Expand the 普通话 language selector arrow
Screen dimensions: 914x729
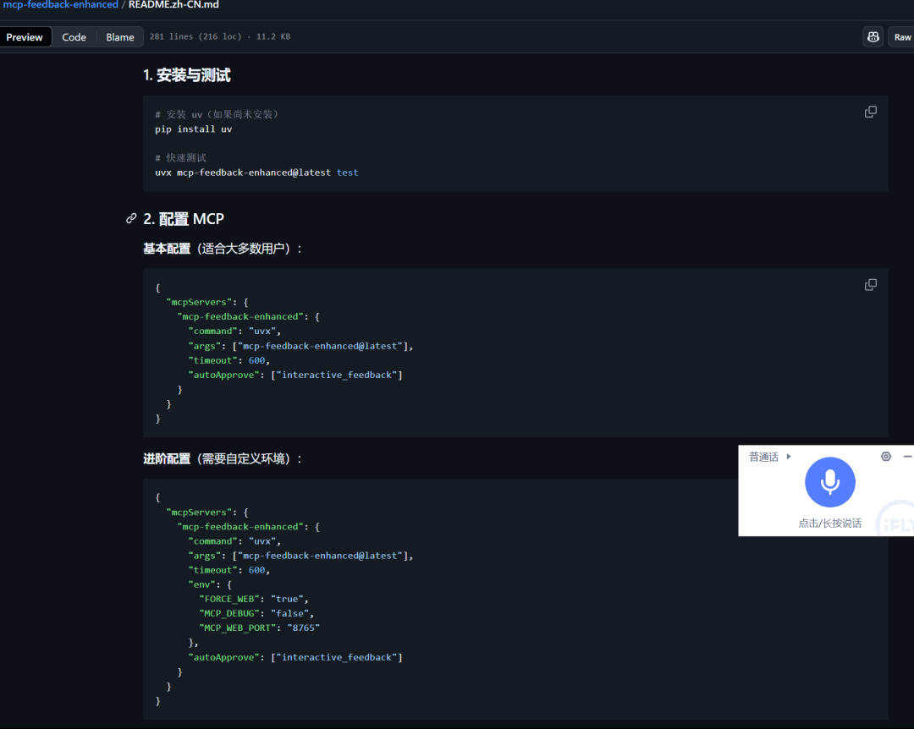click(x=789, y=457)
